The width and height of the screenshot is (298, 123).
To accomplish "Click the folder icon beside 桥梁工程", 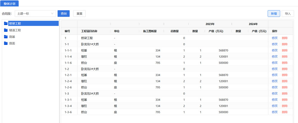I will click(x=6, y=24).
